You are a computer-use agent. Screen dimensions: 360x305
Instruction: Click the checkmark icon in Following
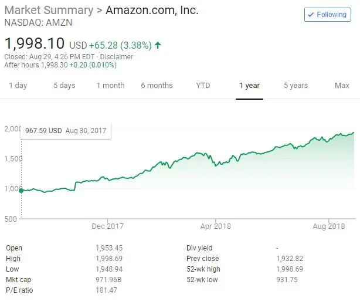pyautogui.click(x=311, y=15)
